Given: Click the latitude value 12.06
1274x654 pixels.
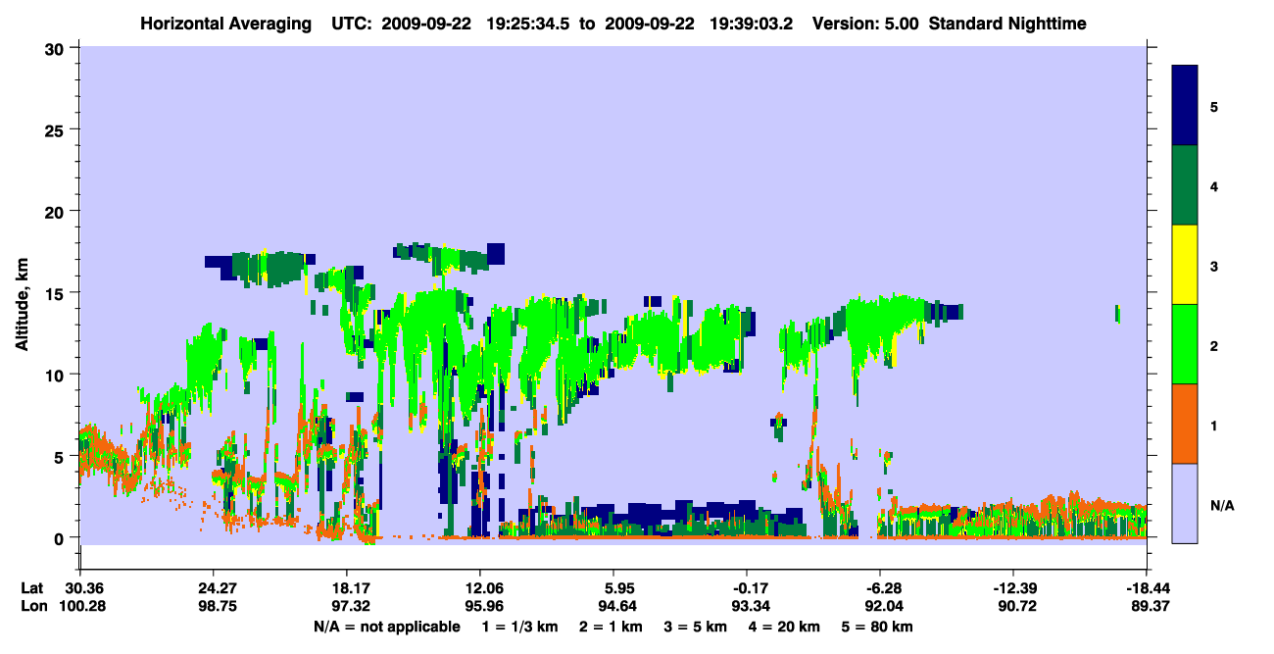Looking at the screenshot, I should (479, 588).
